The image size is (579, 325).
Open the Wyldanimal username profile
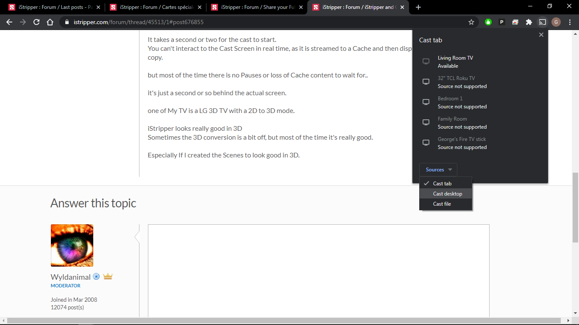[71, 277]
